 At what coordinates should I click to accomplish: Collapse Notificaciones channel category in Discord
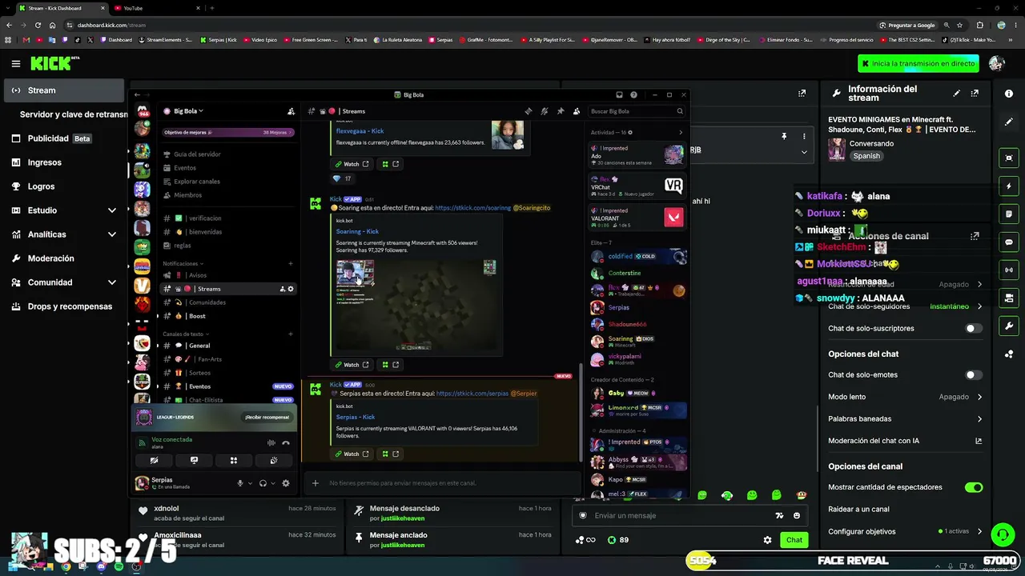pyautogui.click(x=183, y=263)
